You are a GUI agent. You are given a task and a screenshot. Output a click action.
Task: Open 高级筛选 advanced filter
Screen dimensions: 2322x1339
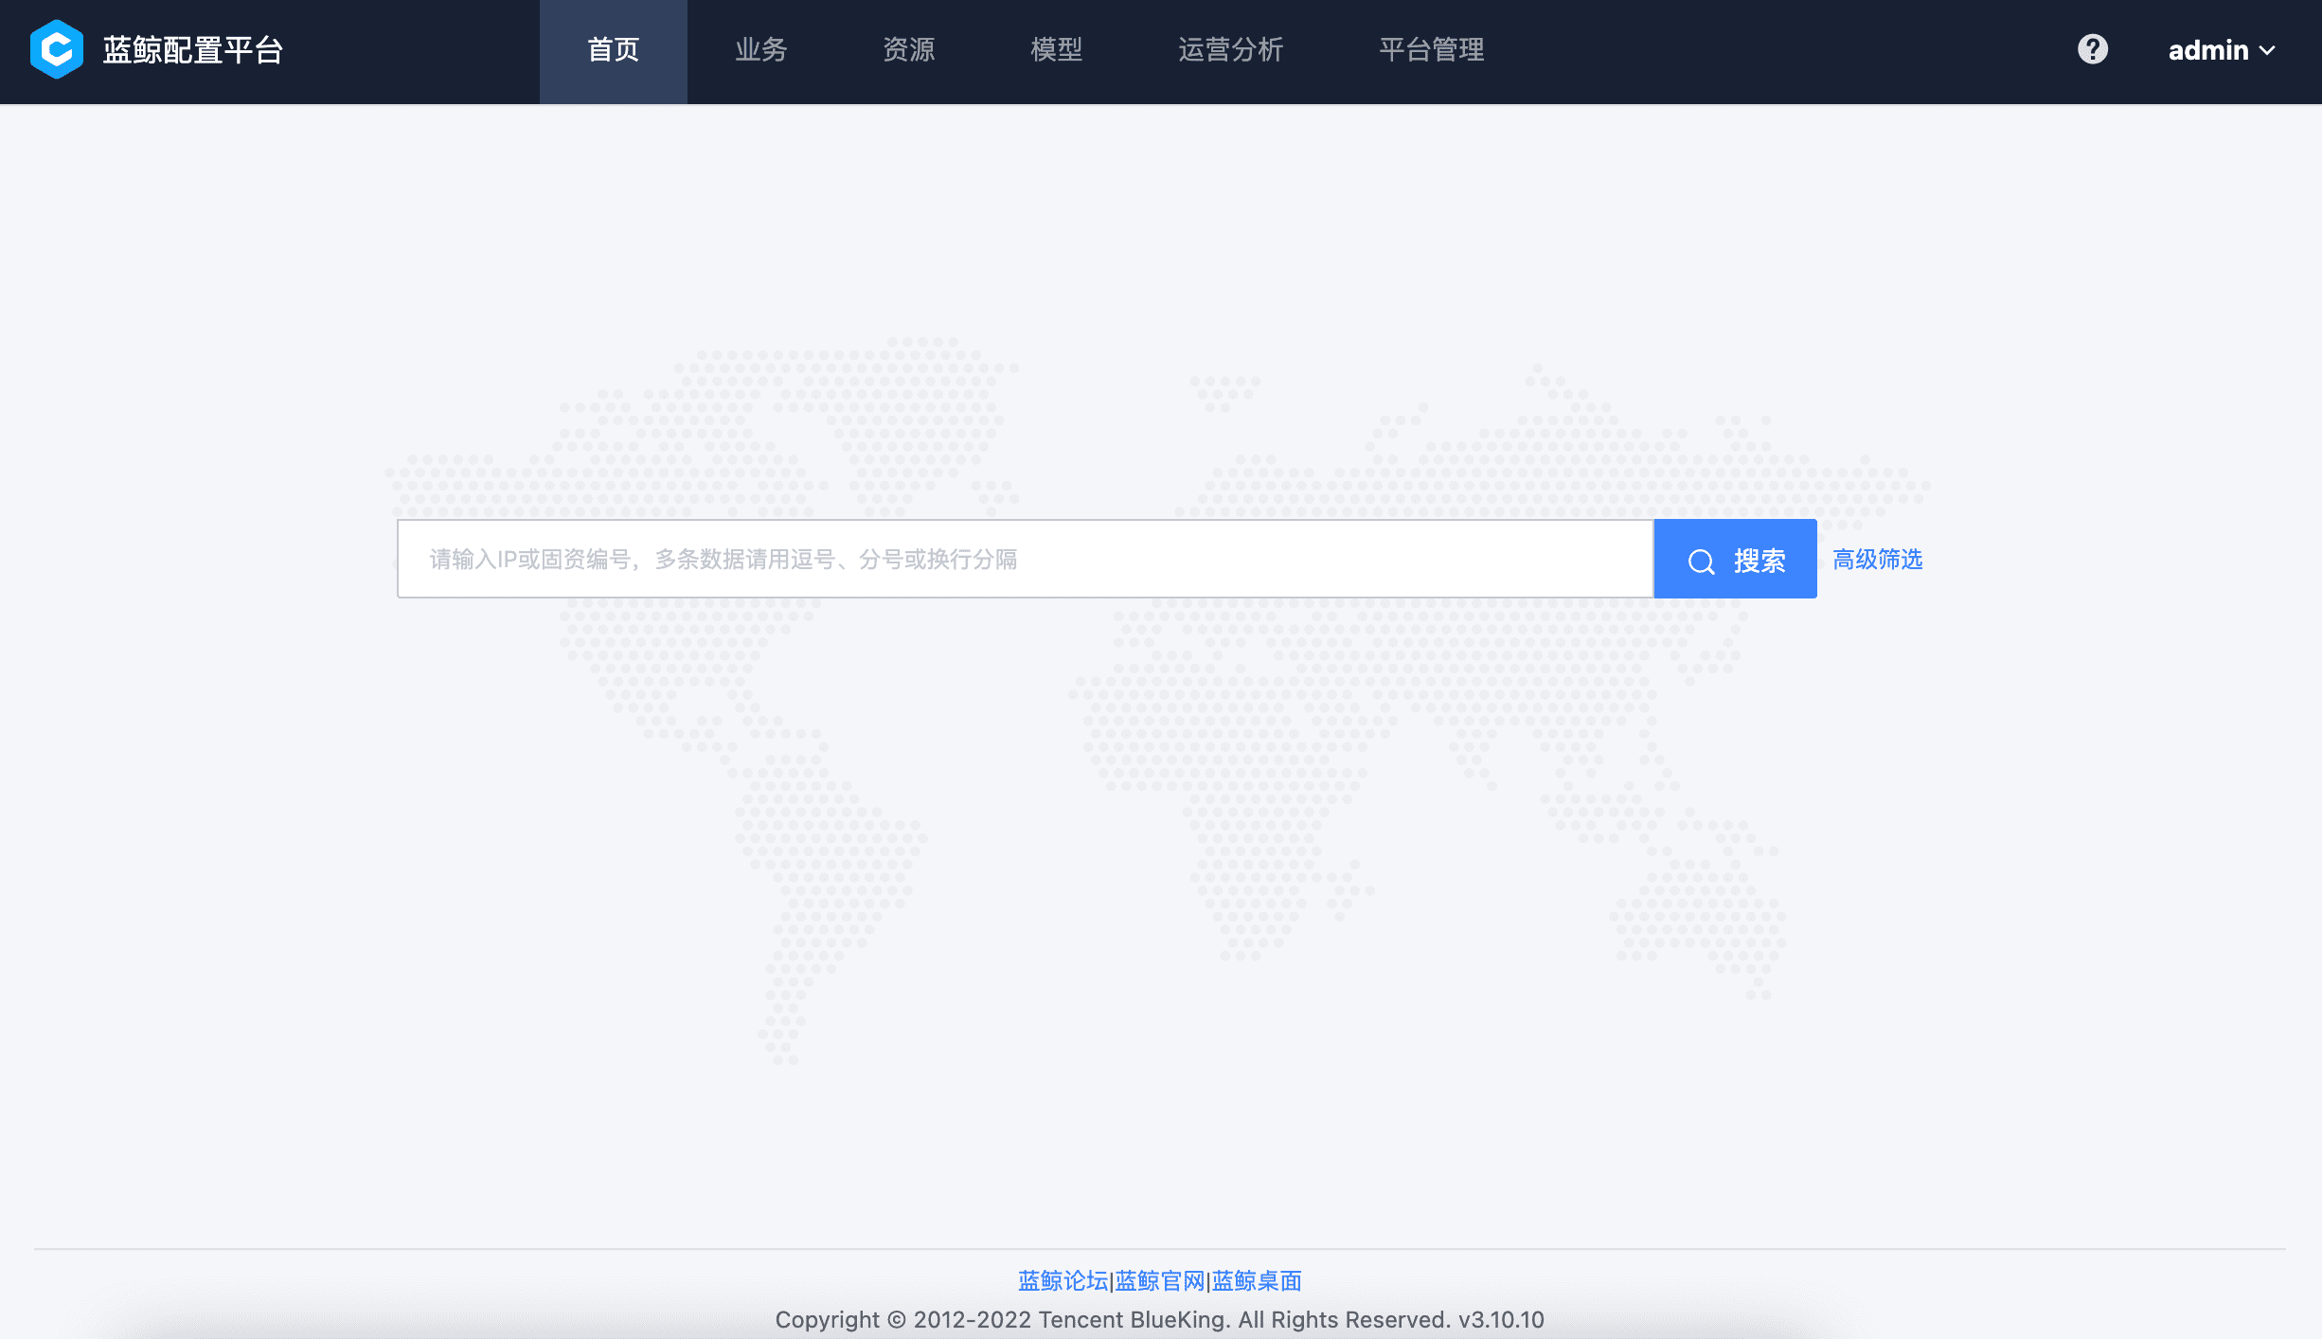pos(1877,559)
